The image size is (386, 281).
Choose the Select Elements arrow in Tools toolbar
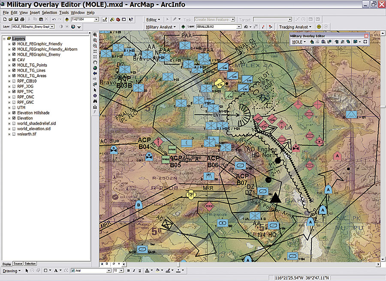coord(95,90)
